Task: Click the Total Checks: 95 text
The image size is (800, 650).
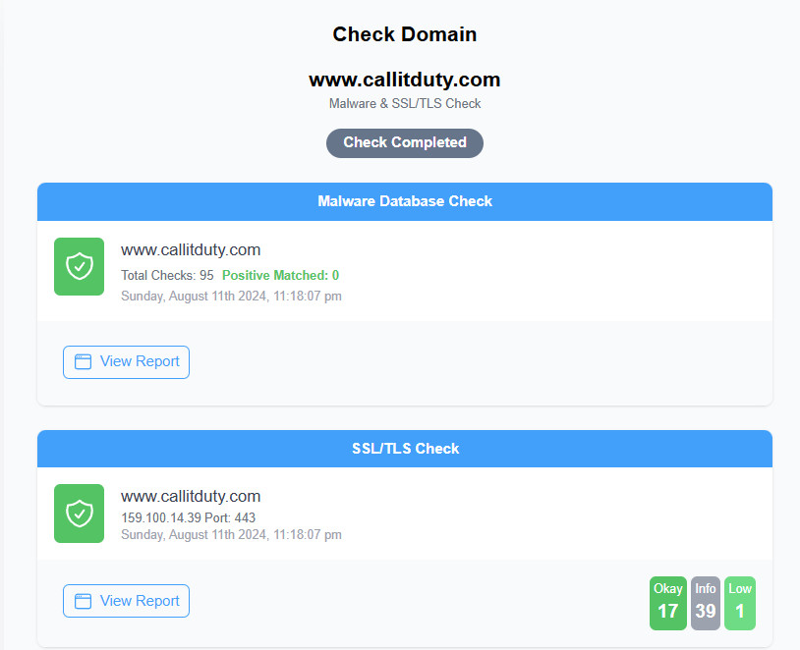Action: (x=167, y=275)
